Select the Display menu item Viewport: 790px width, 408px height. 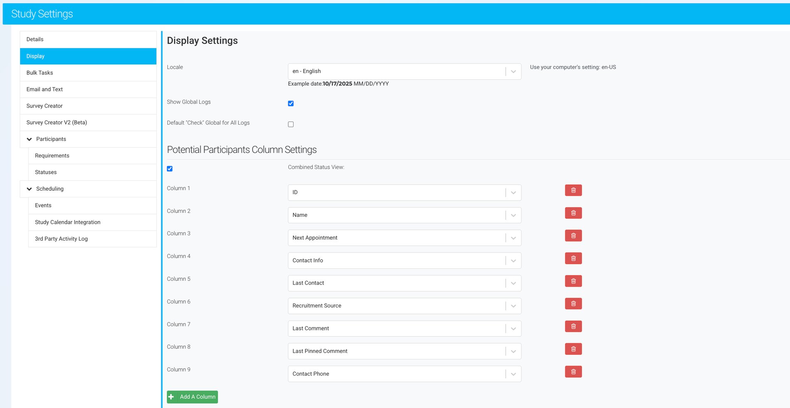88,56
